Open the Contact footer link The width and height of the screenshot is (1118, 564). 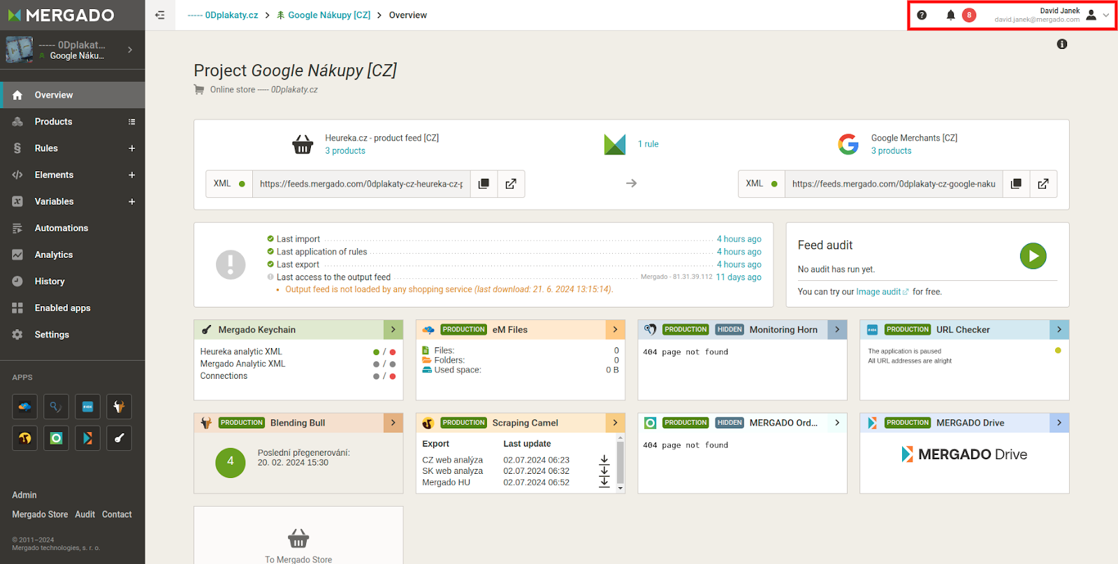[117, 514]
